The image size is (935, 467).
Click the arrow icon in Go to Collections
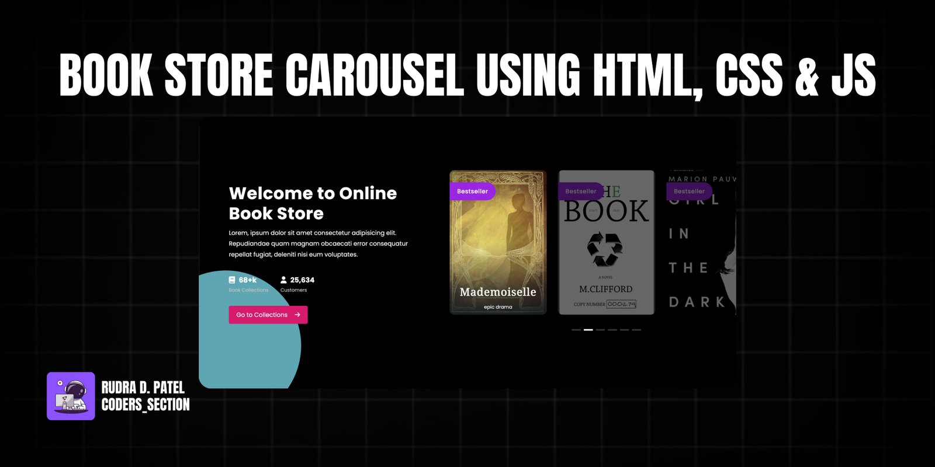(x=297, y=315)
